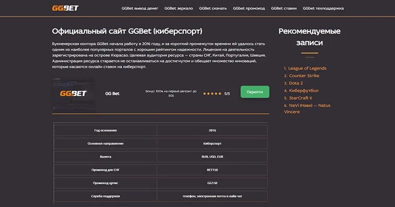Open the NaVi (Нави) – Natus Vincere link
The image size is (395, 207).
(307, 108)
